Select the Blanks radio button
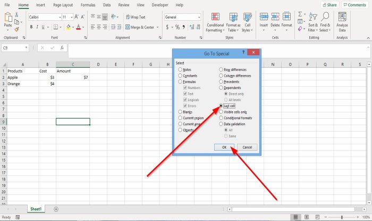This screenshot has width=372, height=221. 180,112
